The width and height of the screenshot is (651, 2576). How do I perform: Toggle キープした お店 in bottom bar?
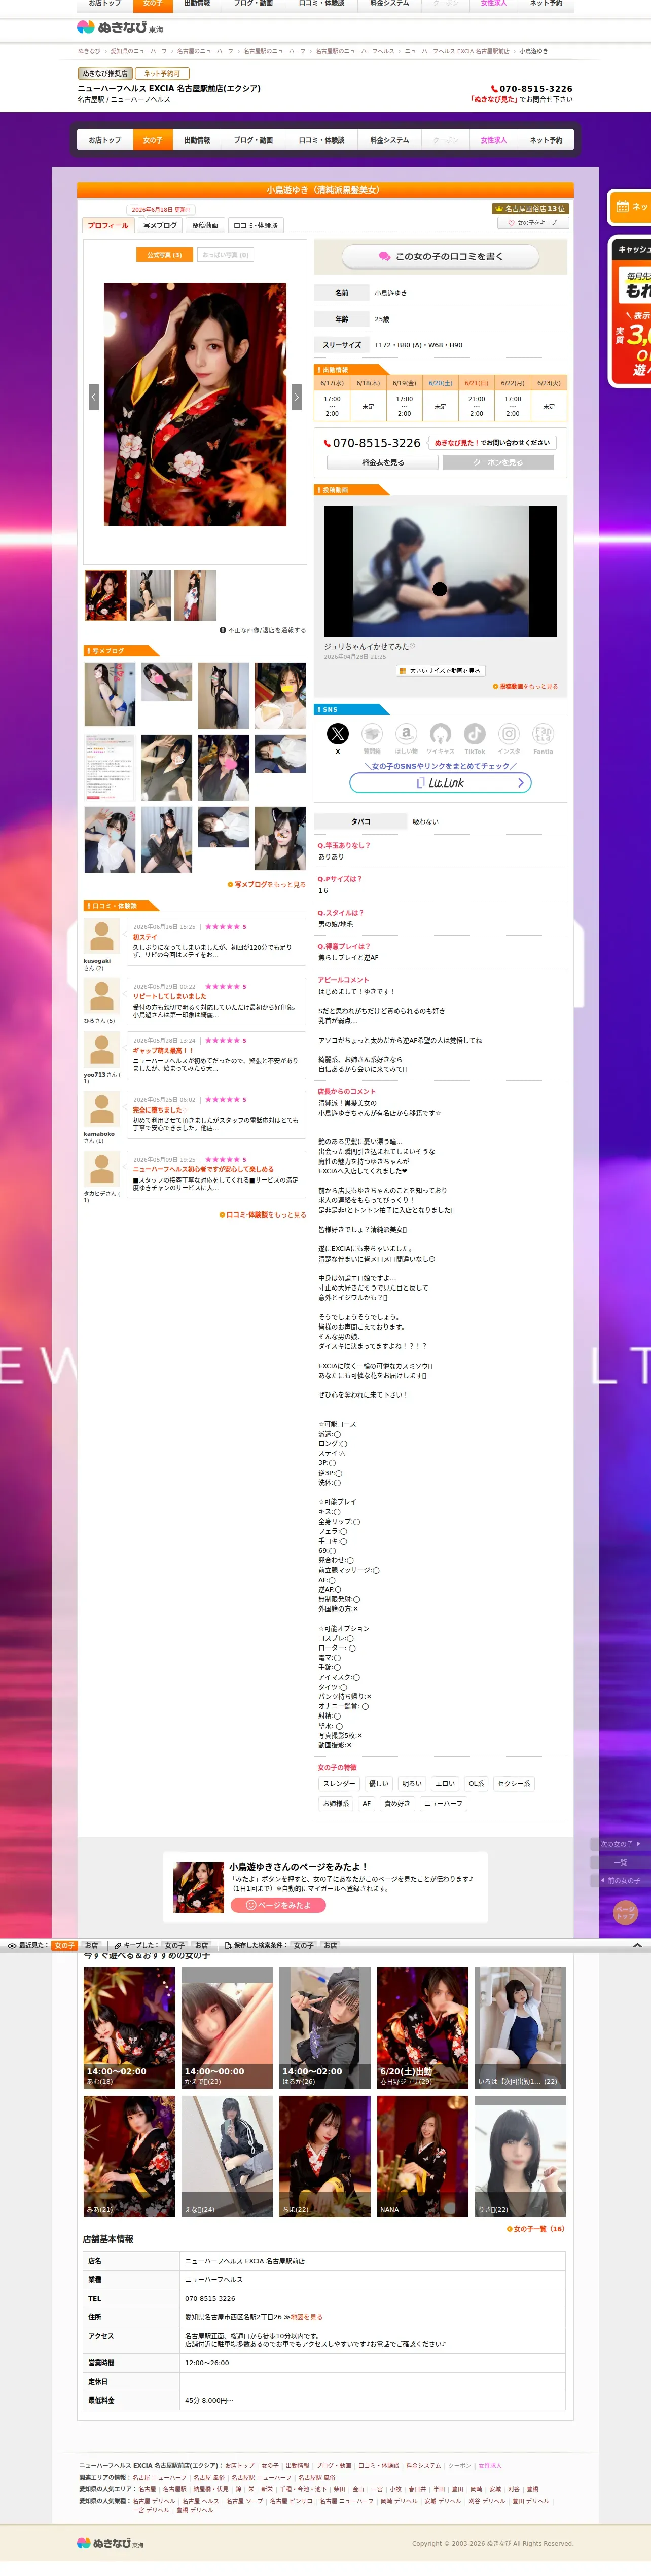pyautogui.click(x=201, y=1945)
